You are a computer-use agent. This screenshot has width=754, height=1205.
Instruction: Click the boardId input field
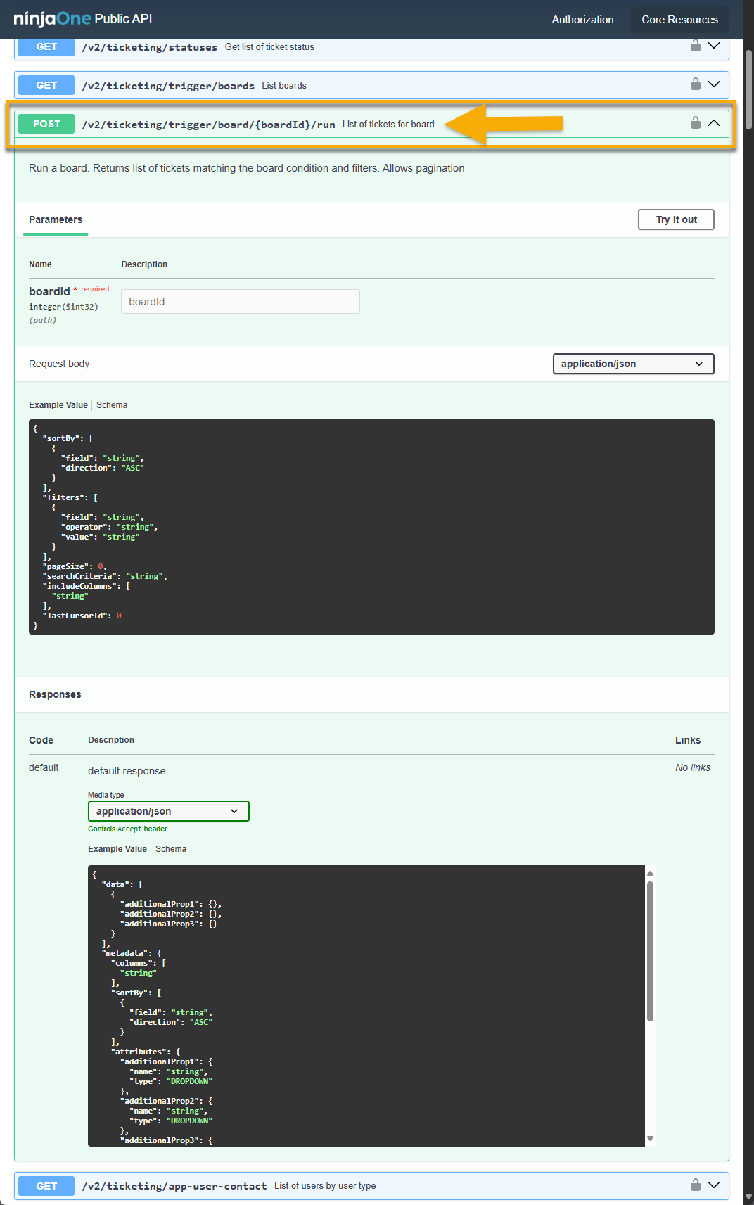240,302
